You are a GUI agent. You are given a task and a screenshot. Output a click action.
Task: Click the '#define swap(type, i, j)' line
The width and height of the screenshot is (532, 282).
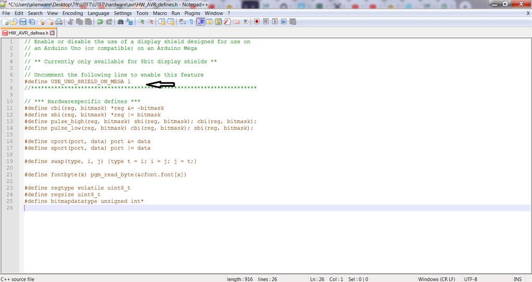111,161
